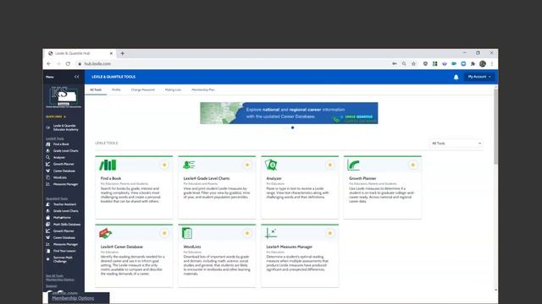Viewport: 542px width, 304px height.
Task: Toggle favorite star on WordLists card
Action: point(247,233)
